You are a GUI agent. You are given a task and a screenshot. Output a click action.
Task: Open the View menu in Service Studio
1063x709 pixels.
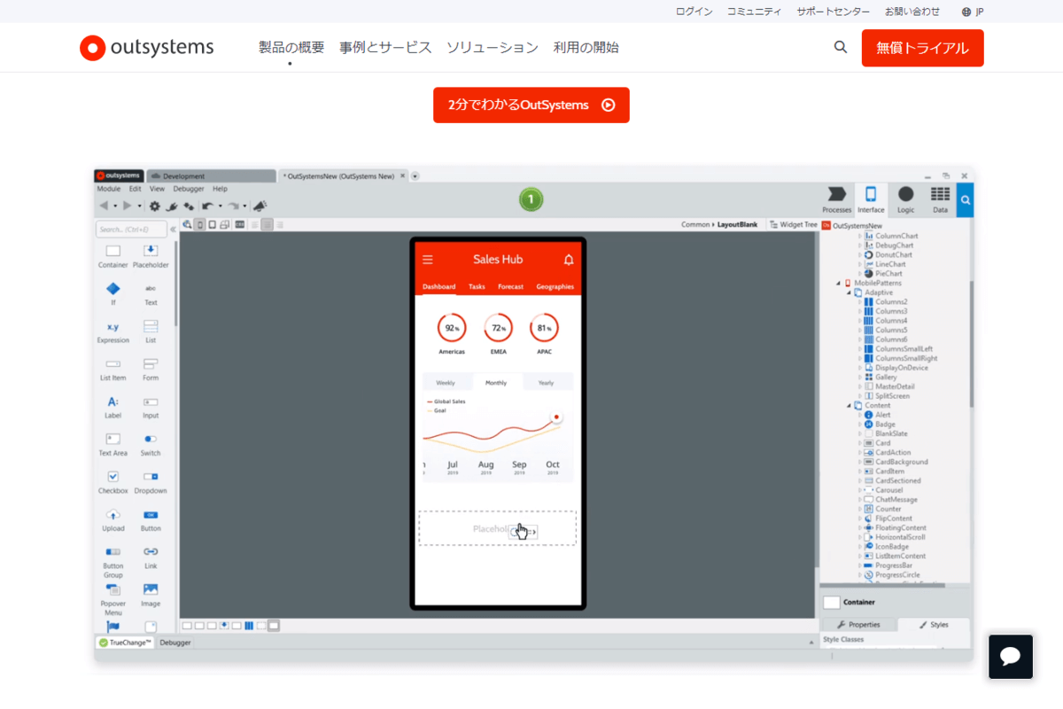[x=157, y=189]
